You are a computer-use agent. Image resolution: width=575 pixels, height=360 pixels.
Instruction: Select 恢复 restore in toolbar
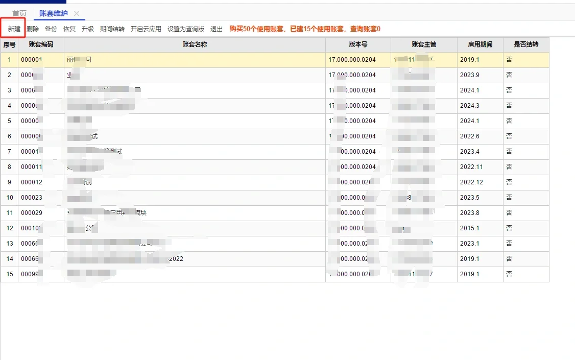[69, 29]
